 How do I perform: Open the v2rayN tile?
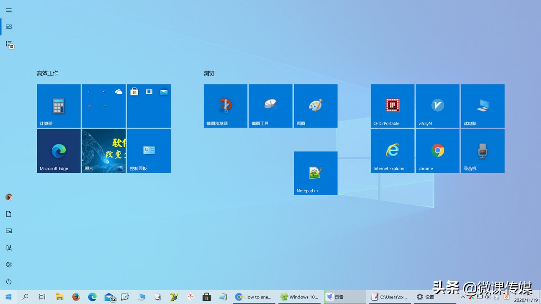[437, 106]
